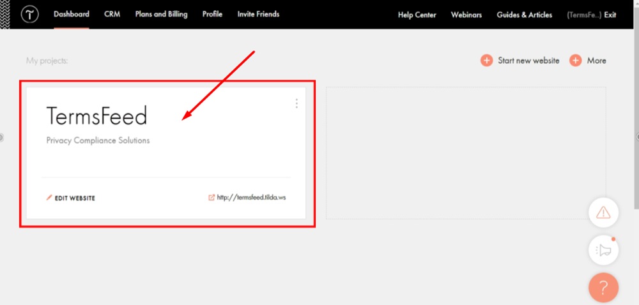Open the TermsFeed project title

pyautogui.click(x=96, y=116)
